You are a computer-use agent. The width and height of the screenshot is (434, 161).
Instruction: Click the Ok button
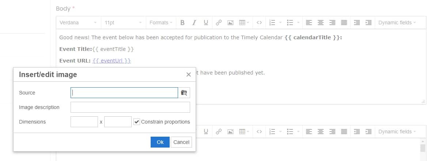point(160,142)
